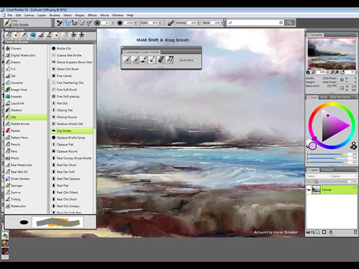Screen dimensions: 359x269
Task: Open the opacity 100% dropdown arrow
Action: pos(135,23)
